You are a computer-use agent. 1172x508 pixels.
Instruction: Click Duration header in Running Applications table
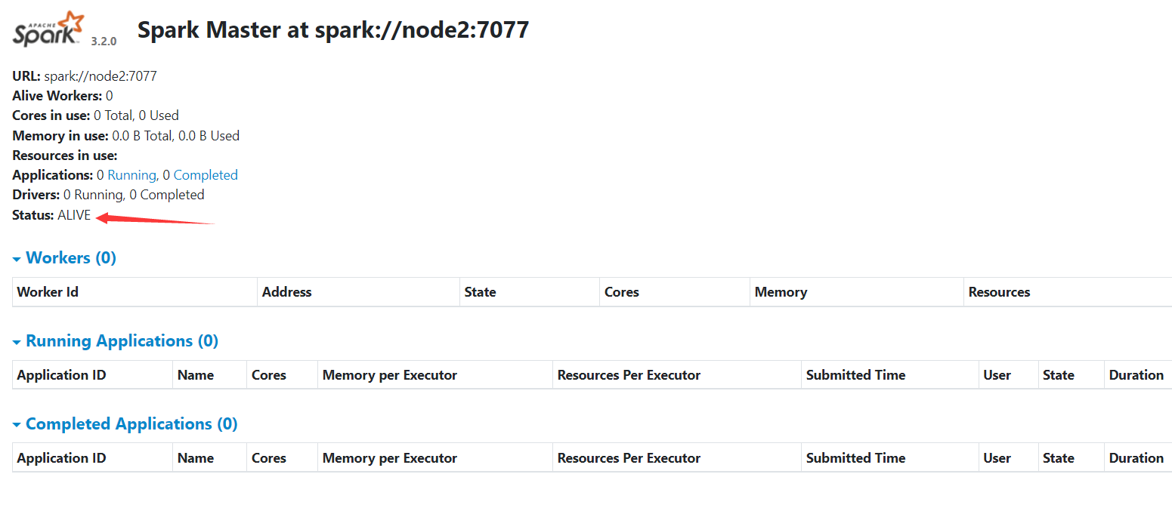coord(1136,375)
